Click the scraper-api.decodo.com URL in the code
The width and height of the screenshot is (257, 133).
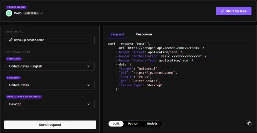coord(164,48)
